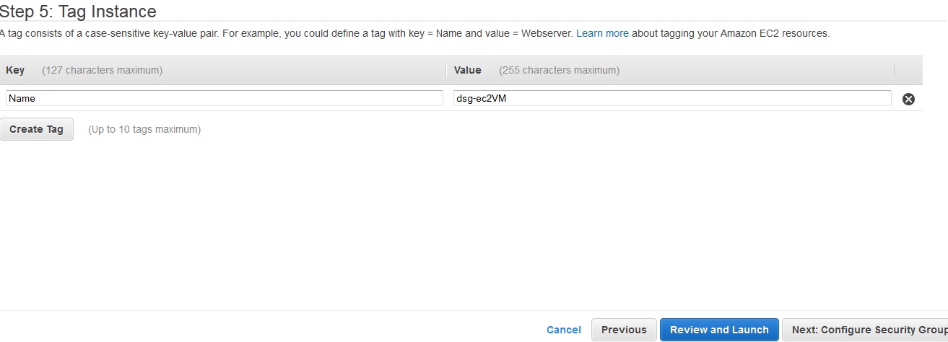Click the Value field containing dsg-ec2VM
The width and height of the screenshot is (948, 342).
[672, 98]
